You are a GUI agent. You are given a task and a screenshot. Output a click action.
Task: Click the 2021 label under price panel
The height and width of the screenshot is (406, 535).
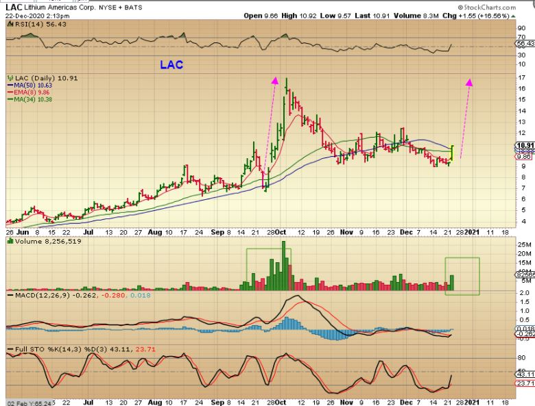point(472,232)
